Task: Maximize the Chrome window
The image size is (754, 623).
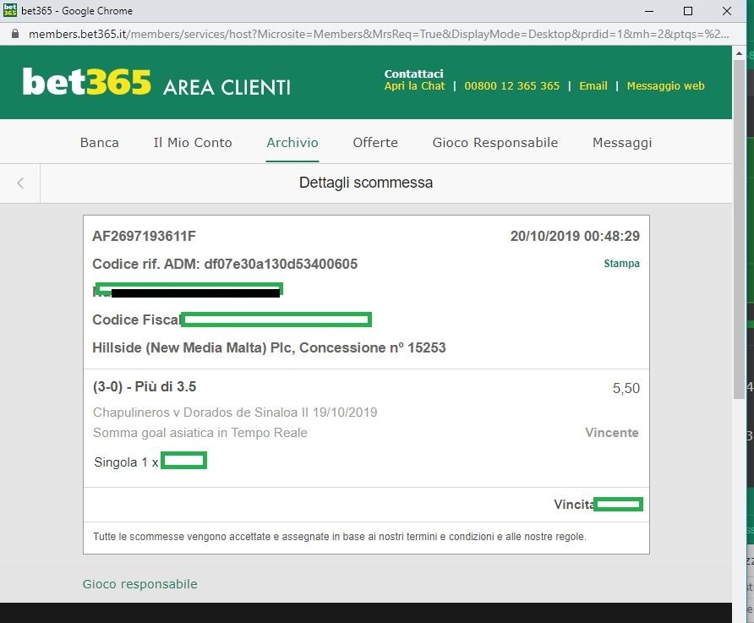Action: pyautogui.click(x=688, y=11)
